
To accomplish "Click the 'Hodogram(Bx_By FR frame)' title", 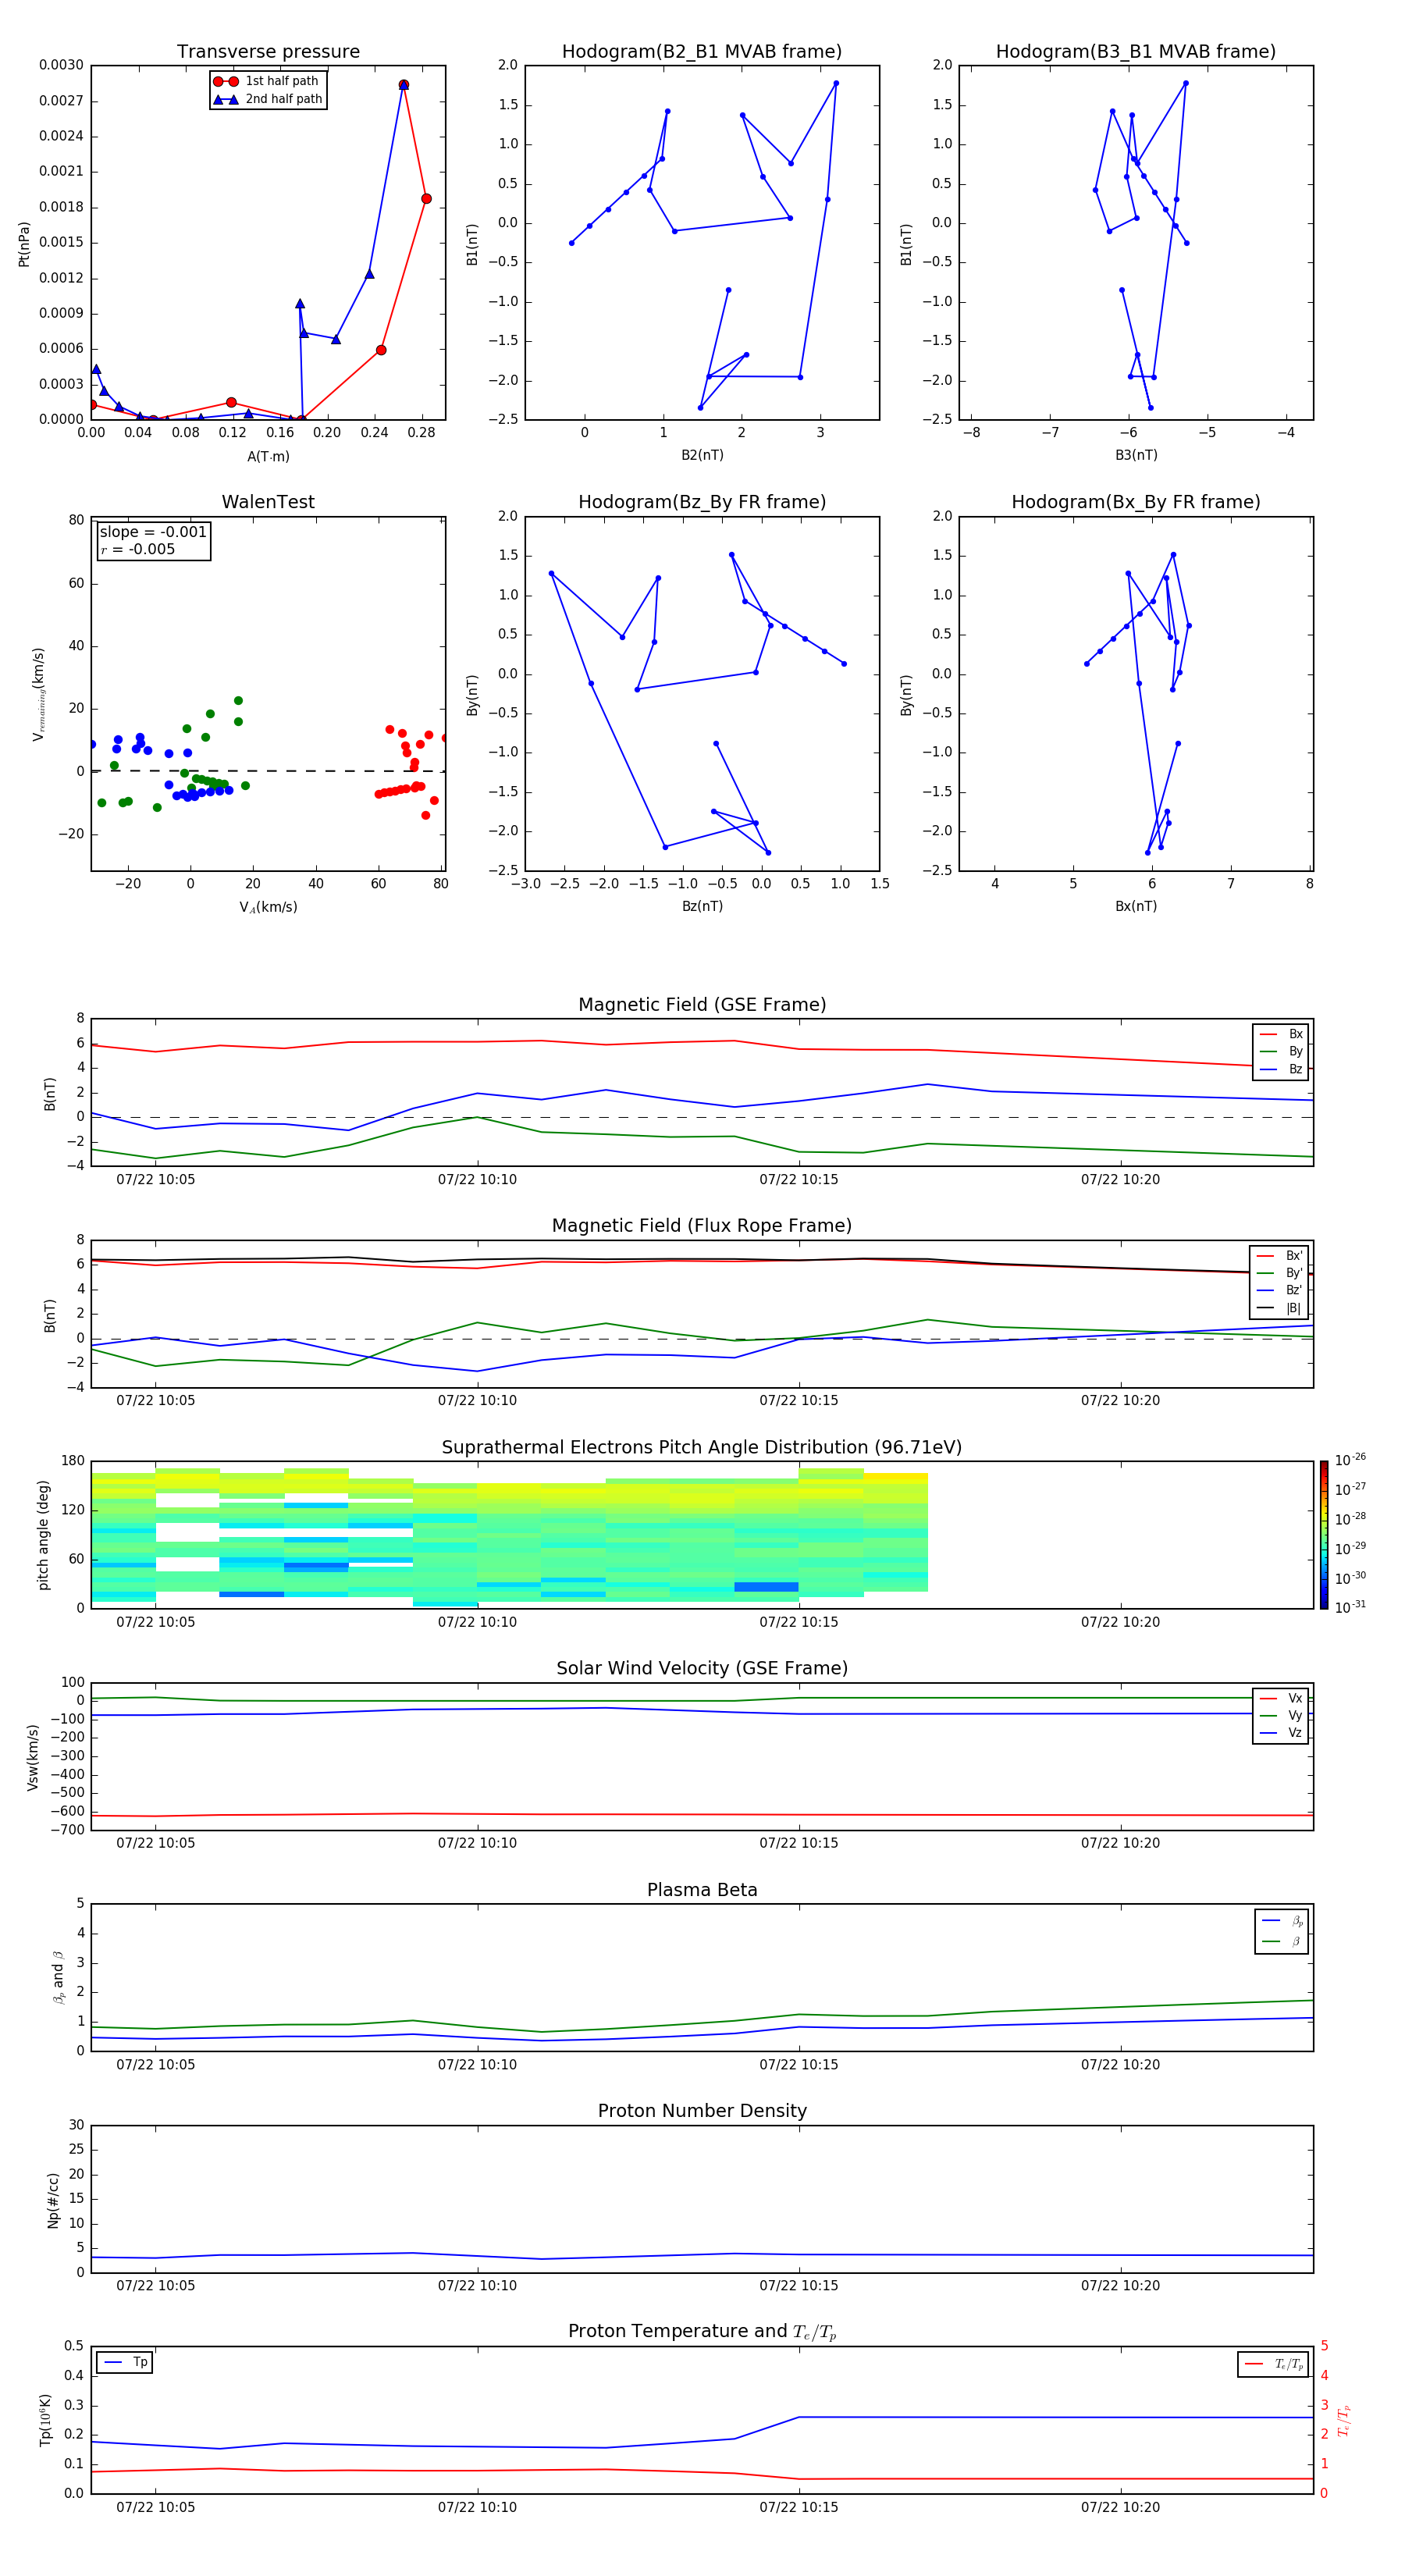I will pos(1136,502).
